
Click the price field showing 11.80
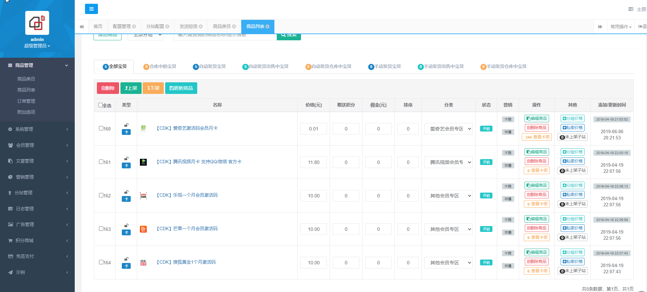(x=314, y=162)
